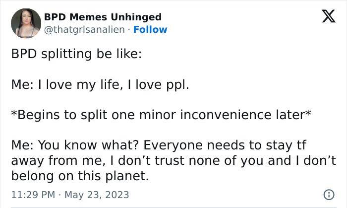This screenshot has height=208, width=347.
Task: Open the tweet info icon
Action: click(327, 194)
